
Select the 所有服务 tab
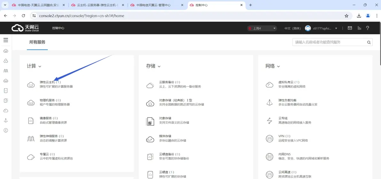click(x=37, y=42)
